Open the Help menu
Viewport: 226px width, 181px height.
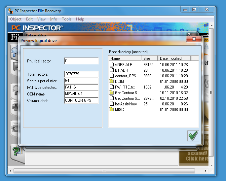pos(80,19)
